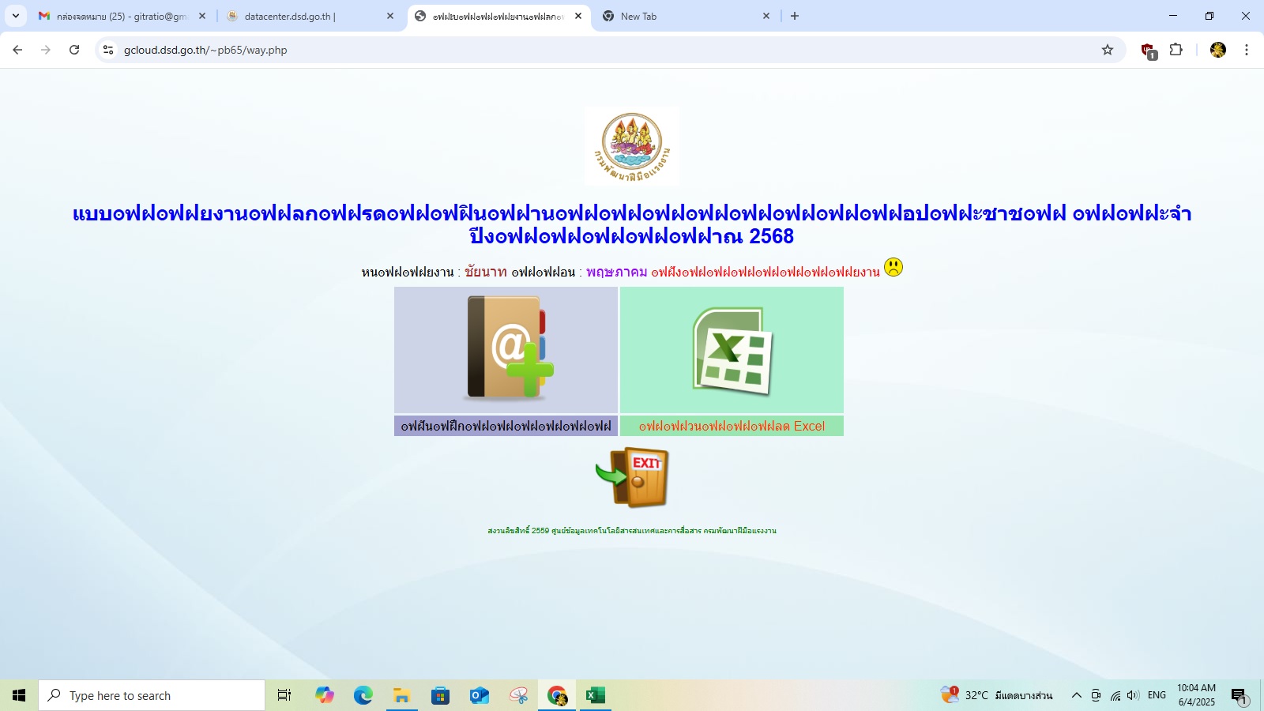Screen dimensions: 1264x711
Task: Open File Explorer from taskbar
Action: coord(402,695)
